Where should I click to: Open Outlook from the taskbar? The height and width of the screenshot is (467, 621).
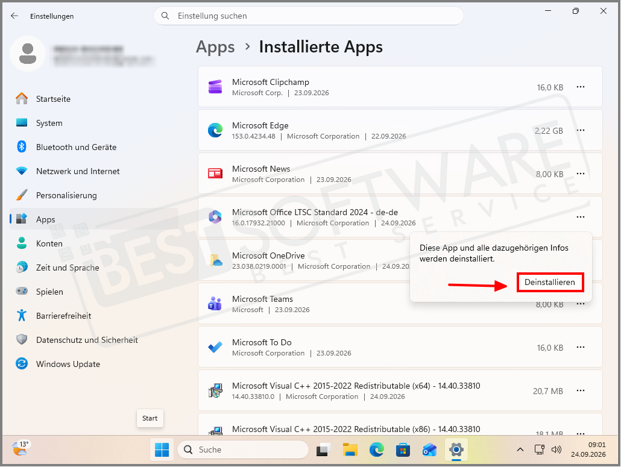point(429,450)
